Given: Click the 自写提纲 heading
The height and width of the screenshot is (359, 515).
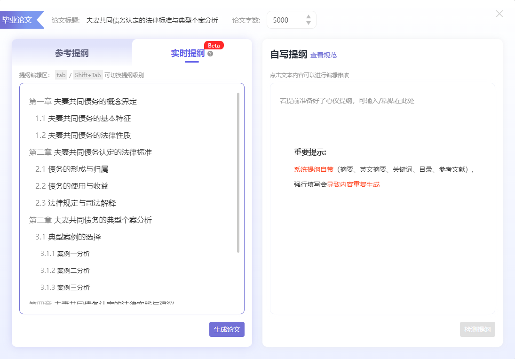Looking at the screenshot, I should pos(289,54).
